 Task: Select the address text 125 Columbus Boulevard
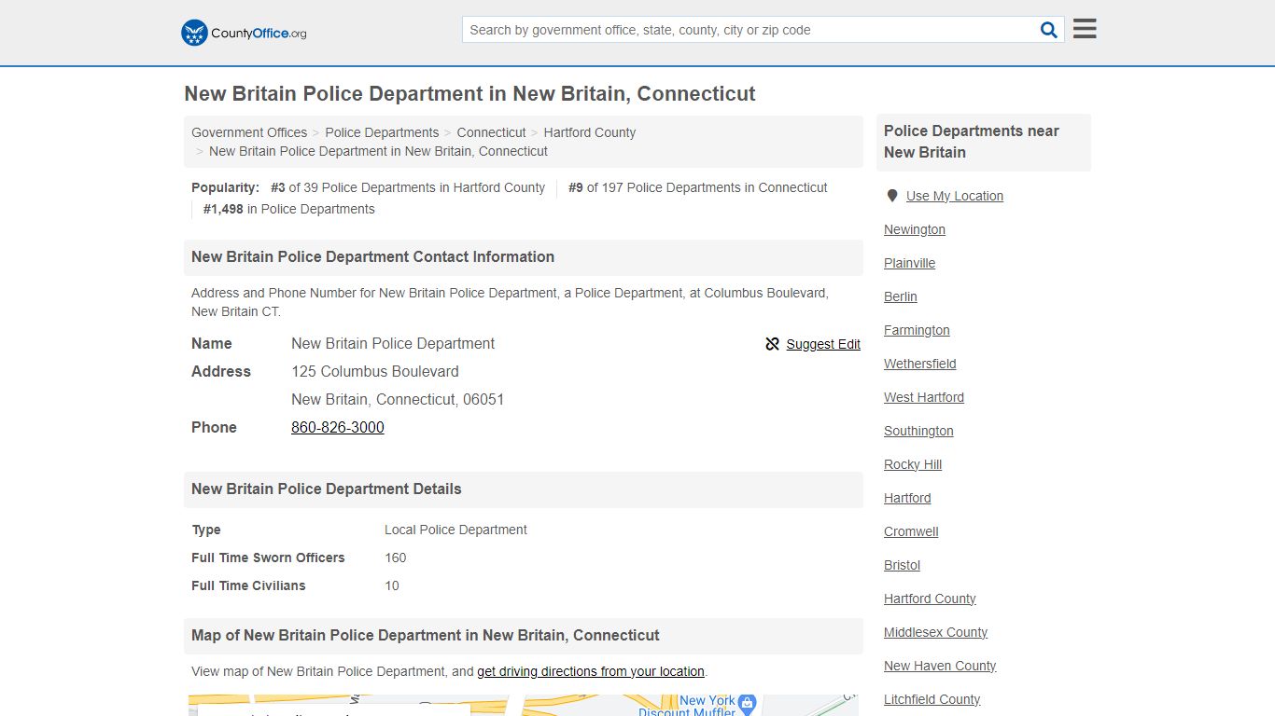[x=375, y=371]
